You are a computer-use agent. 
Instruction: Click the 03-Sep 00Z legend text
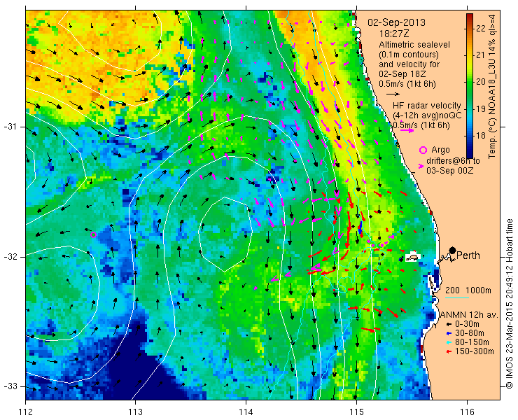(x=449, y=171)
